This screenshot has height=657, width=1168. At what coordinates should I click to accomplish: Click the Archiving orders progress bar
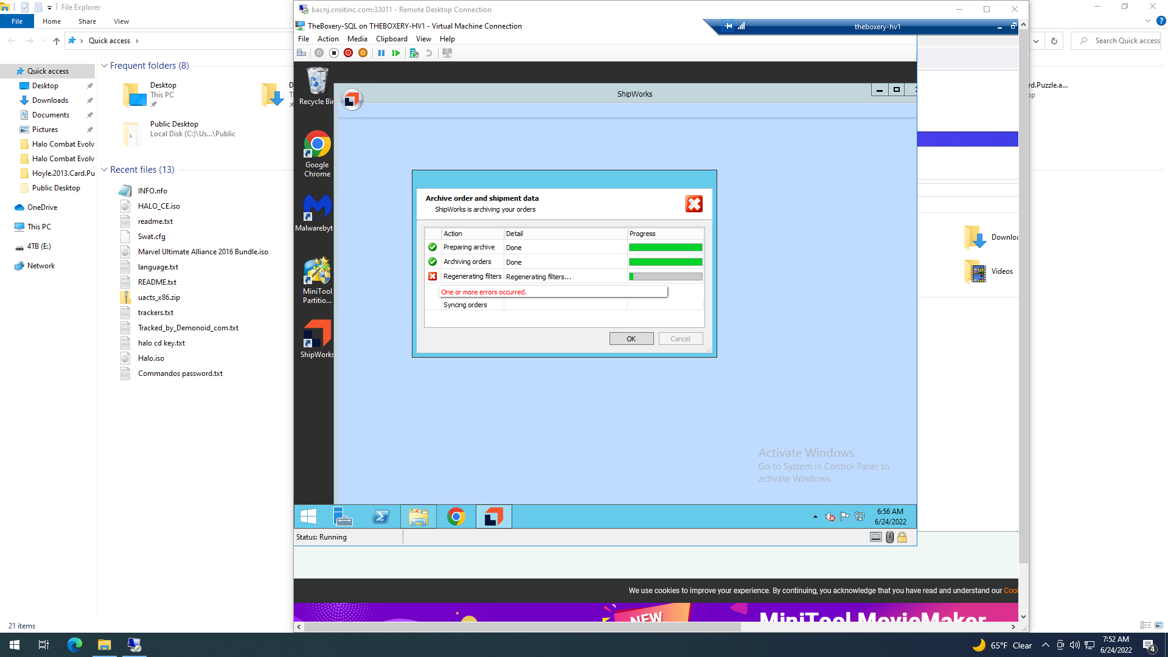666,262
